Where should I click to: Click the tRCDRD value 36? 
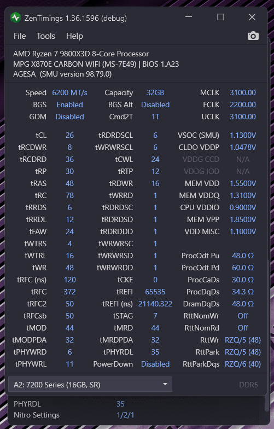point(70,160)
